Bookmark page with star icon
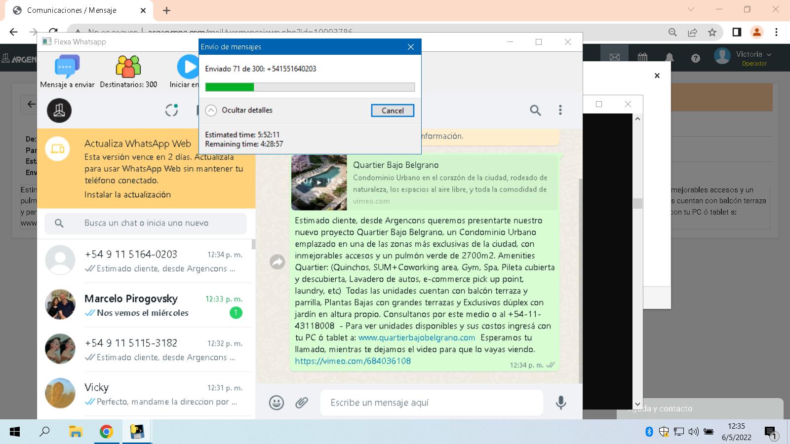The width and height of the screenshot is (790, 444). pyautogui.click(x=712, y=32)
